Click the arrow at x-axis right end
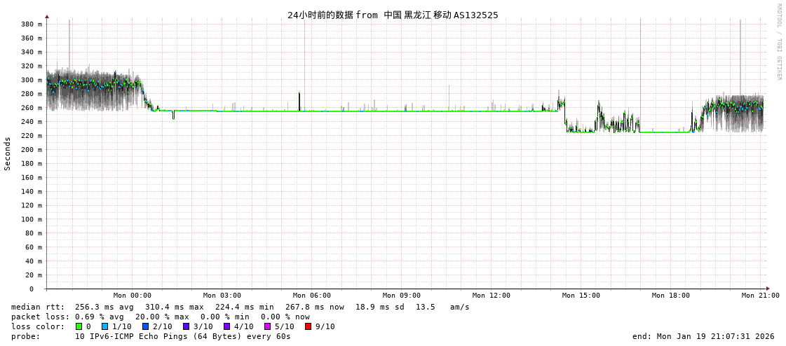Viewport: 786px width, 346px height. pos(768,289)
